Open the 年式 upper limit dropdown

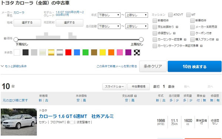pos(137,15)
